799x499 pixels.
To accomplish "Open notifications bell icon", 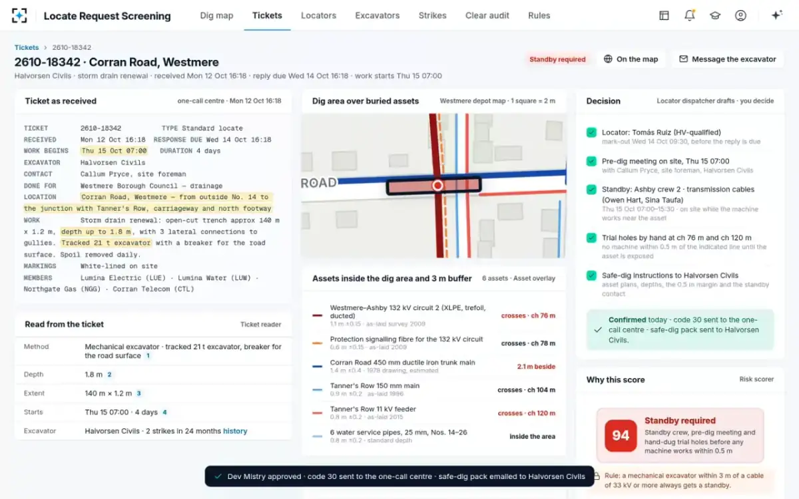I will 690,15.
